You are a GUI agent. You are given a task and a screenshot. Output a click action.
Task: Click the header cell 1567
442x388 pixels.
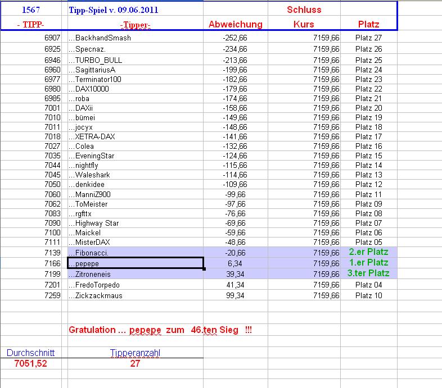point(31,10)
